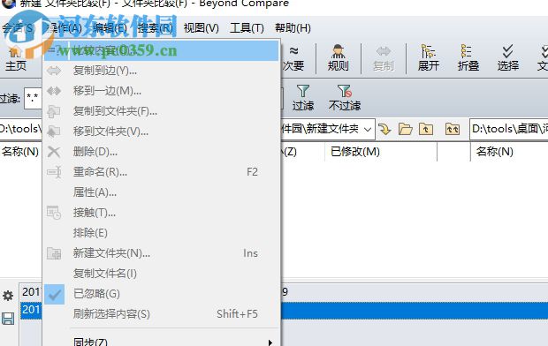548x346 pixels.
Task: Click the 已修改(M) column header
Action: click(x=355, y=152)
